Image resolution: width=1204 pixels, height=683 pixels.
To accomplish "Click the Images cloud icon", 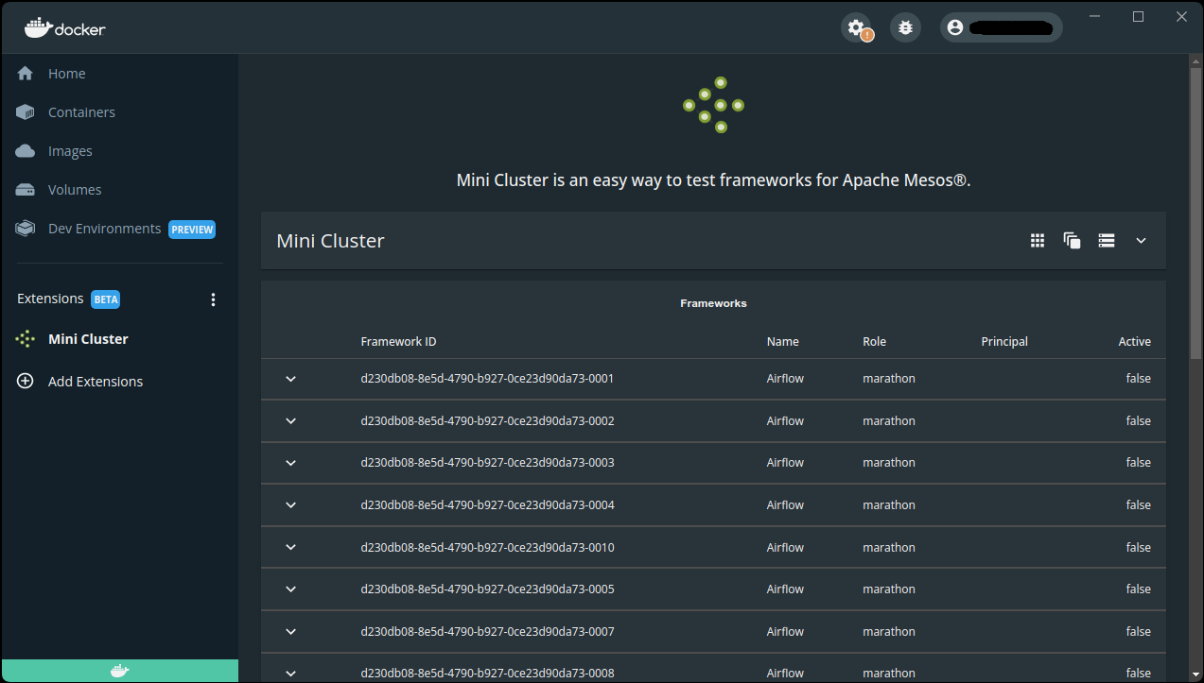I will coord(26,151).
